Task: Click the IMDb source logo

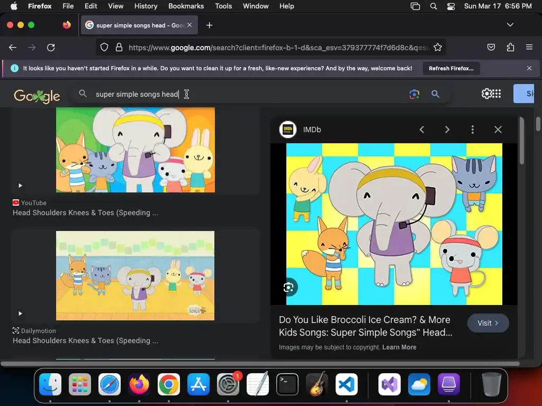Action: 287,130
